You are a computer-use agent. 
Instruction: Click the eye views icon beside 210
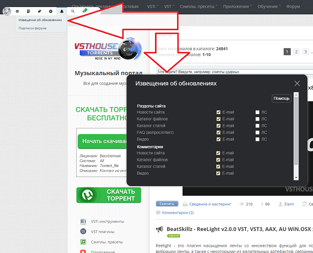pos(242,204)
